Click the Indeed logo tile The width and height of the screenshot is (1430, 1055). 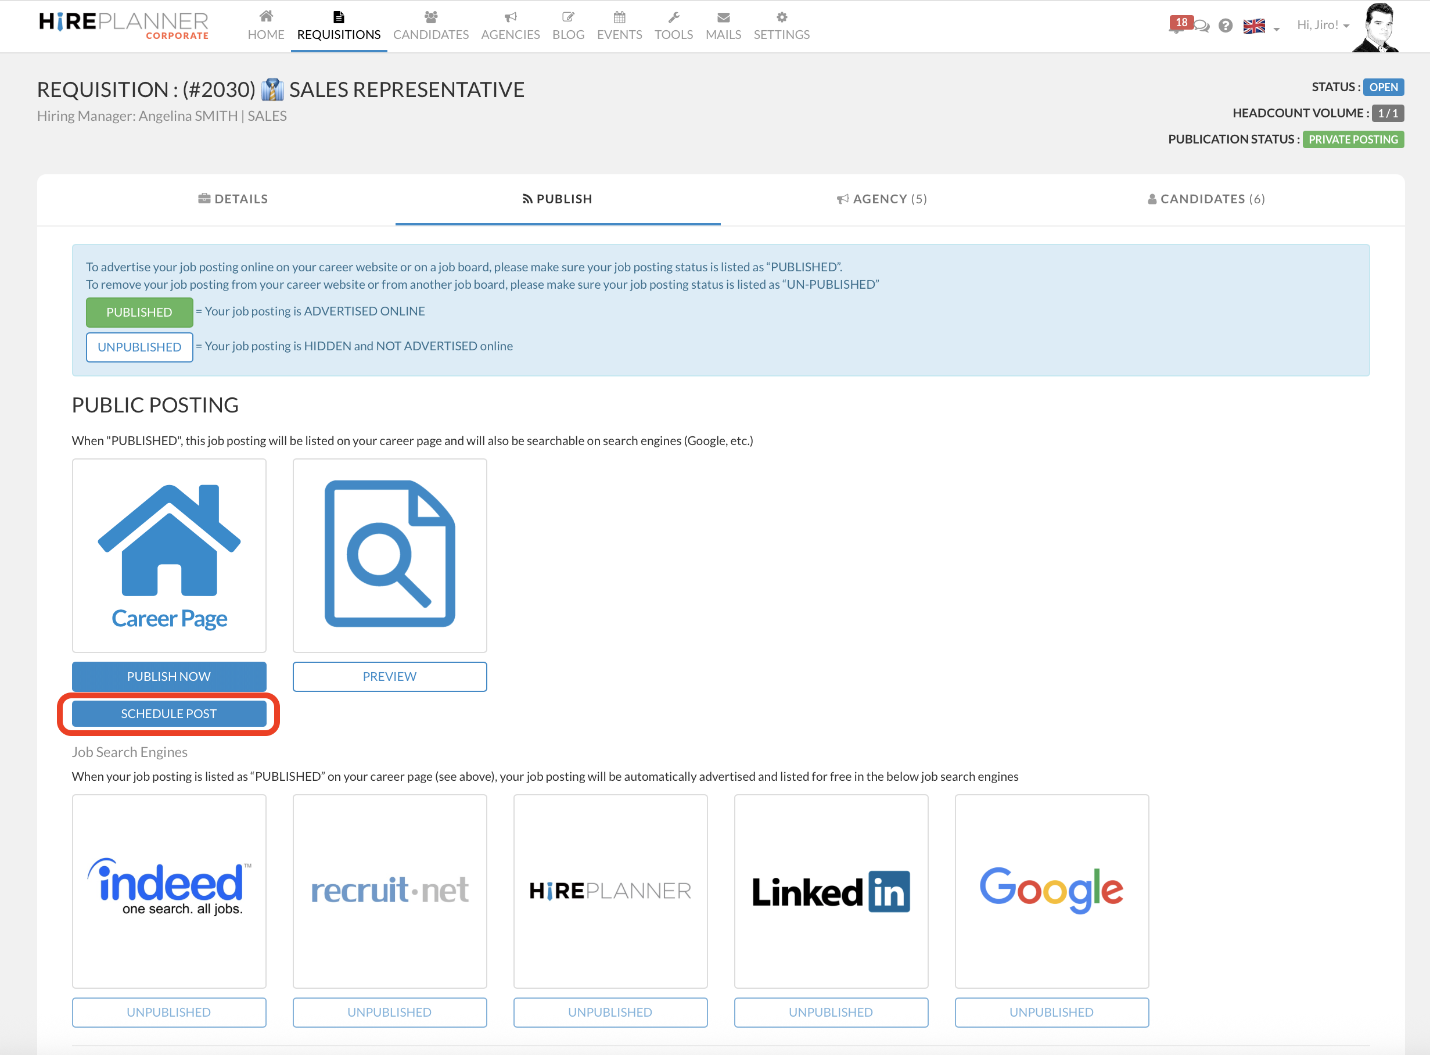pyautogui.click(x=168, y=890)
